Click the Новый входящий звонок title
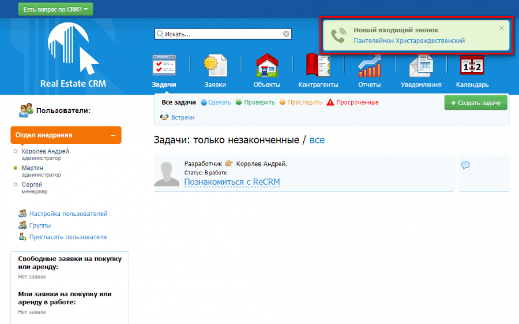Image resolution: width=519 pixels, height=324 pixels. coord(396,30)
